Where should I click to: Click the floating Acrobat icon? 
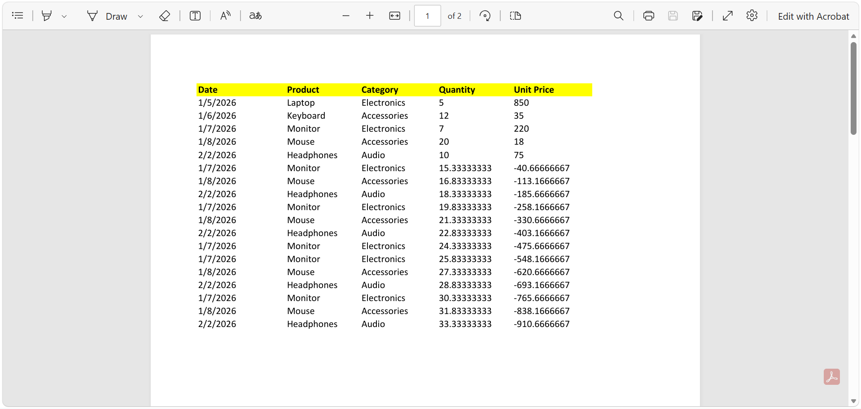[831, 377]
